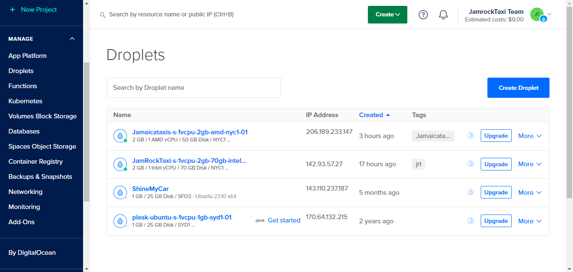Collapse the MANAGE sidebar section
This screenshot has width=573, height=272.
pyautogui.click(x=72, y=39)
